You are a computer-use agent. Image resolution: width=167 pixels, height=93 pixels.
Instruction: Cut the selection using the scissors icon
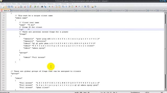click(x=25, y=7)
